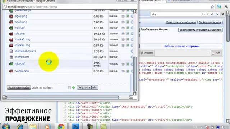Open sitemap.xml file link
This screenshot has height=129, width=230.
coord(22,57)
